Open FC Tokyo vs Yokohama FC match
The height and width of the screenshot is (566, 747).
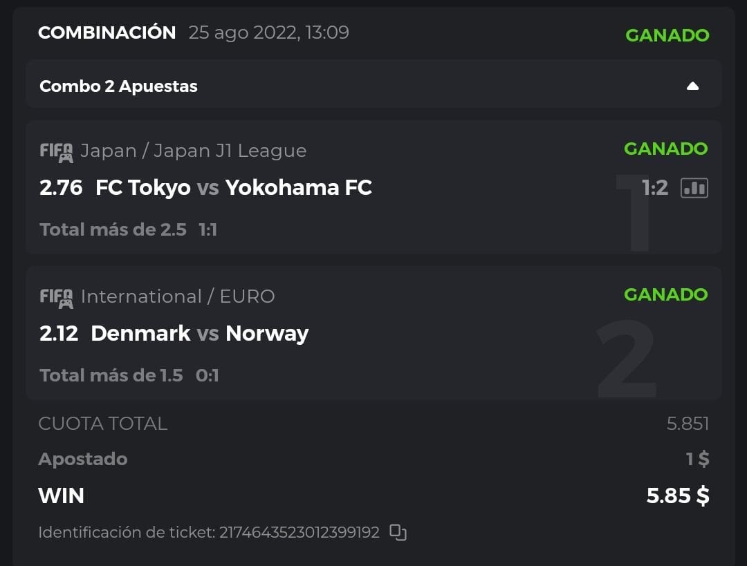coord(234,188)
